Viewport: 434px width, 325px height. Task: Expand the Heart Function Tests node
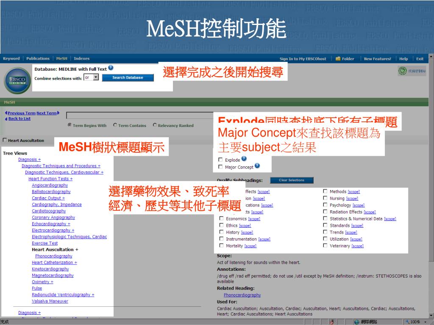50,179
